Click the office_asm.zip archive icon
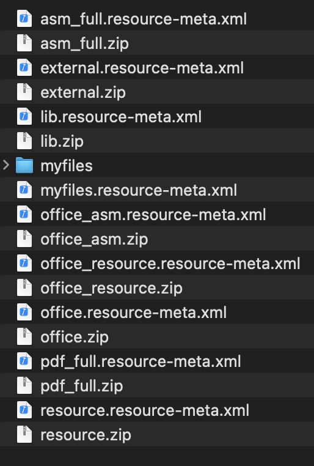 24,239
